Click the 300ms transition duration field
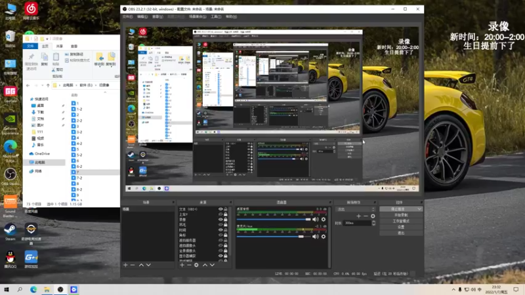The image size is (525, 295). 357,223
